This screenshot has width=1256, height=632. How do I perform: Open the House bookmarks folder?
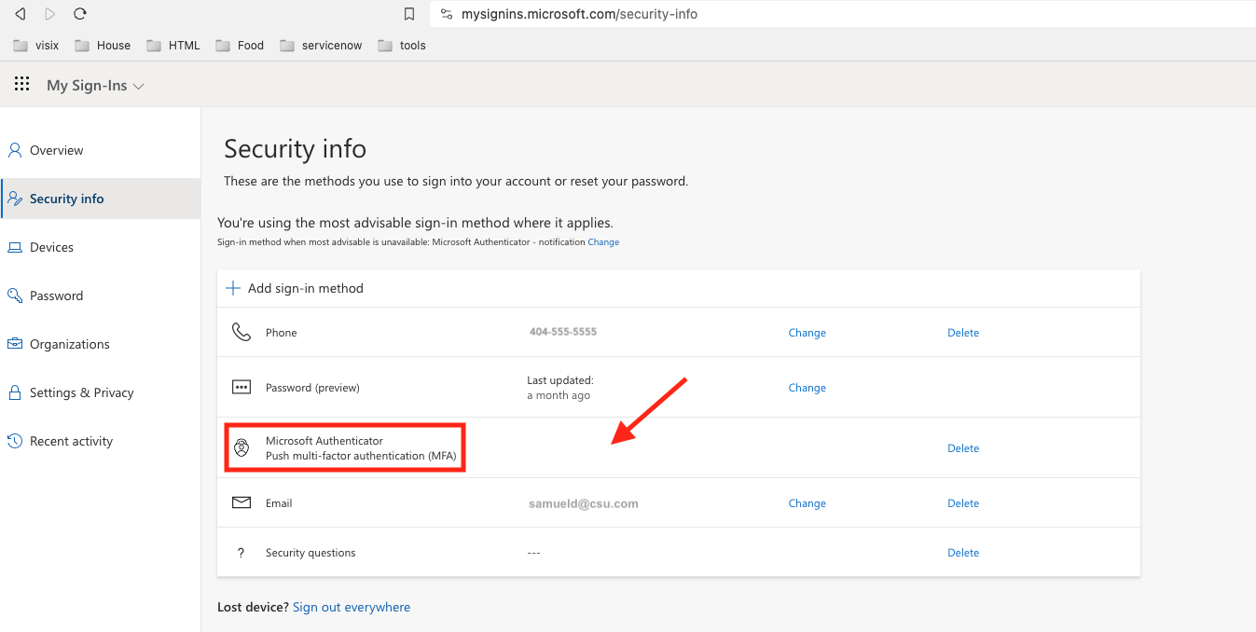[103, 45]
